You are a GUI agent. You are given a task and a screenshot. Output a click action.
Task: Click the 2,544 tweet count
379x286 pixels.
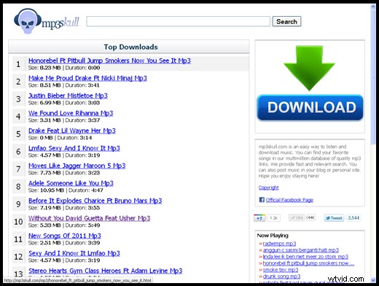(353, 218)
